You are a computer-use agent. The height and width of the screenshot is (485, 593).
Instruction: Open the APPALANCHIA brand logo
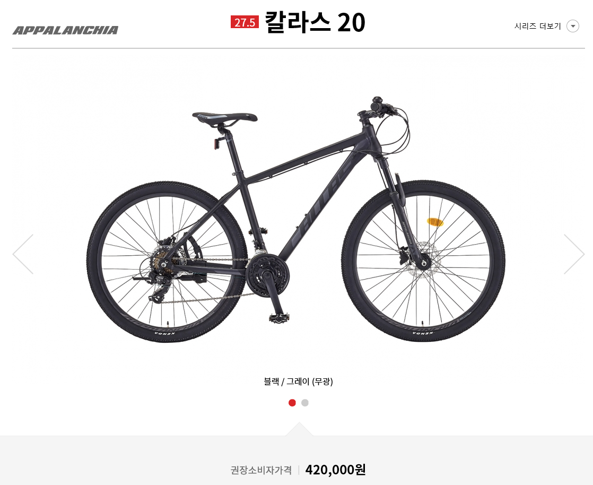tap(65, 30)
